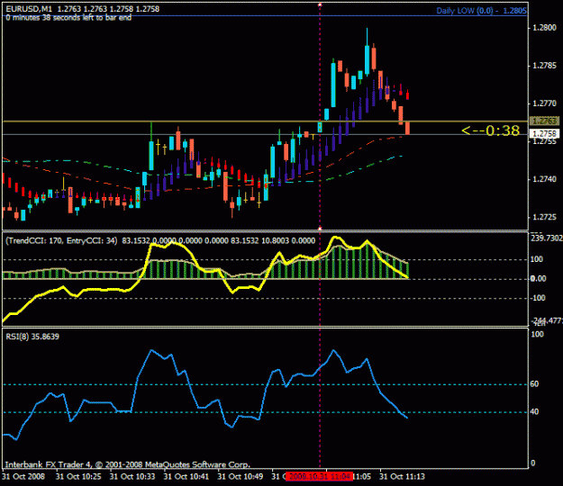Viewport: 563px width, 486px height.
Task: Click the 1.2785 price axis value
Action: tap(544, 66)
